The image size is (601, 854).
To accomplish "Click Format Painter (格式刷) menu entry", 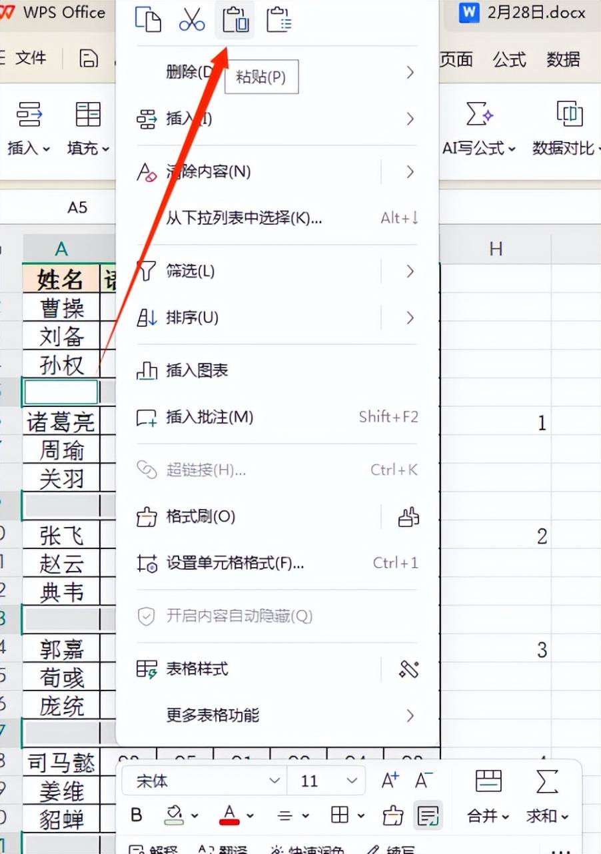I will point(201,516).
